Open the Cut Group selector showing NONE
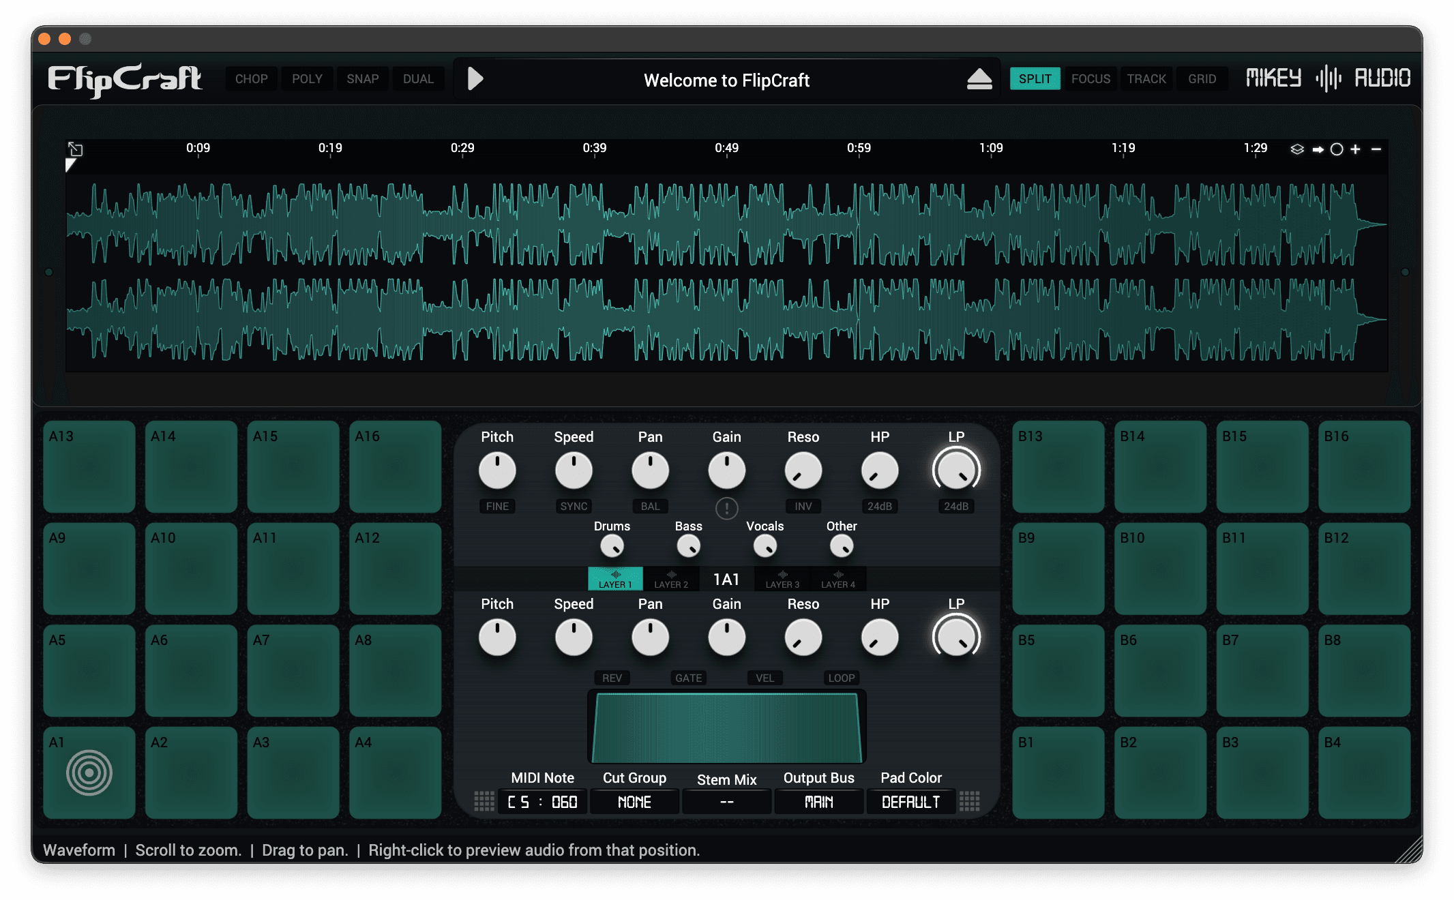The width and height of the screenshot is (1454, 900). click(x=634, y=801)
